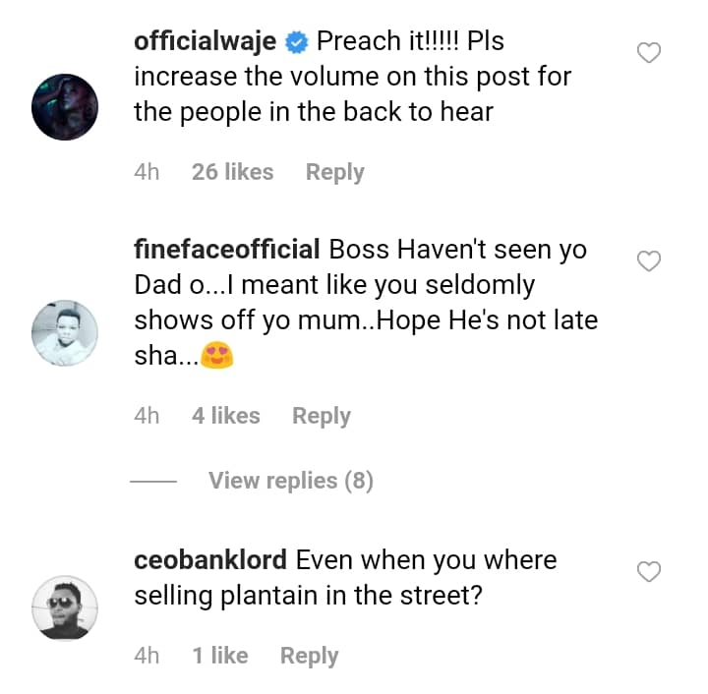The width and height of the screenshot is (708, 694).
Task: Reply to finefaceofficial's comment
Action: [322, 416]
